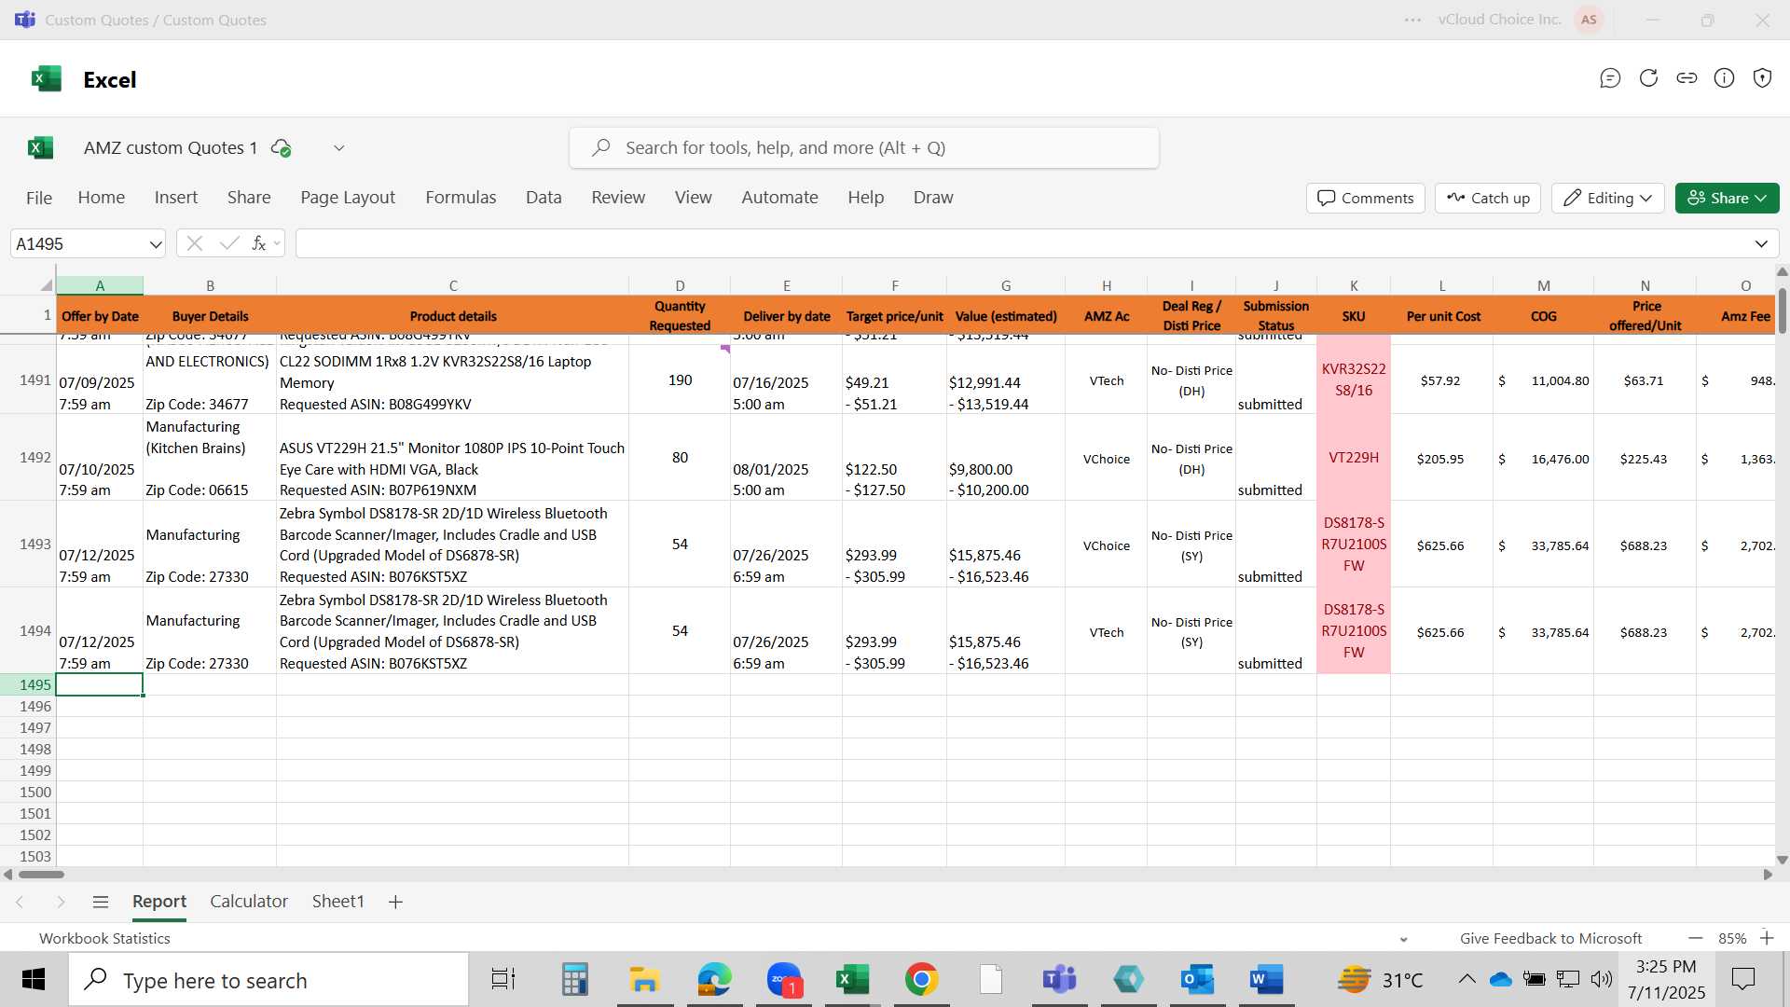The height and width of the screenshot is (1007, 1790).
Task: Open the Teams chat conversation icon
Action: point(1610,78)
